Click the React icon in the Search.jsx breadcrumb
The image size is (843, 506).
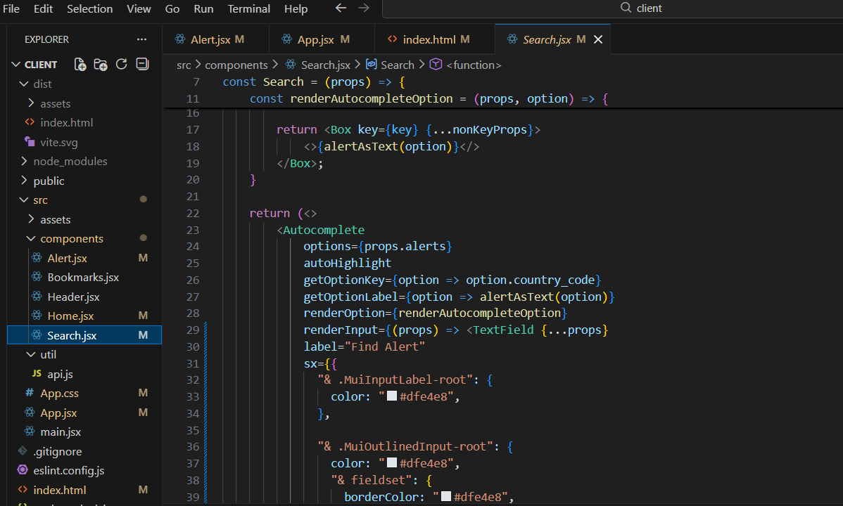click(291, 64)
